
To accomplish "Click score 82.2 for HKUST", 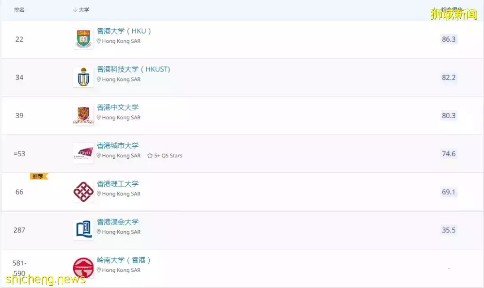I will point(449,77).
